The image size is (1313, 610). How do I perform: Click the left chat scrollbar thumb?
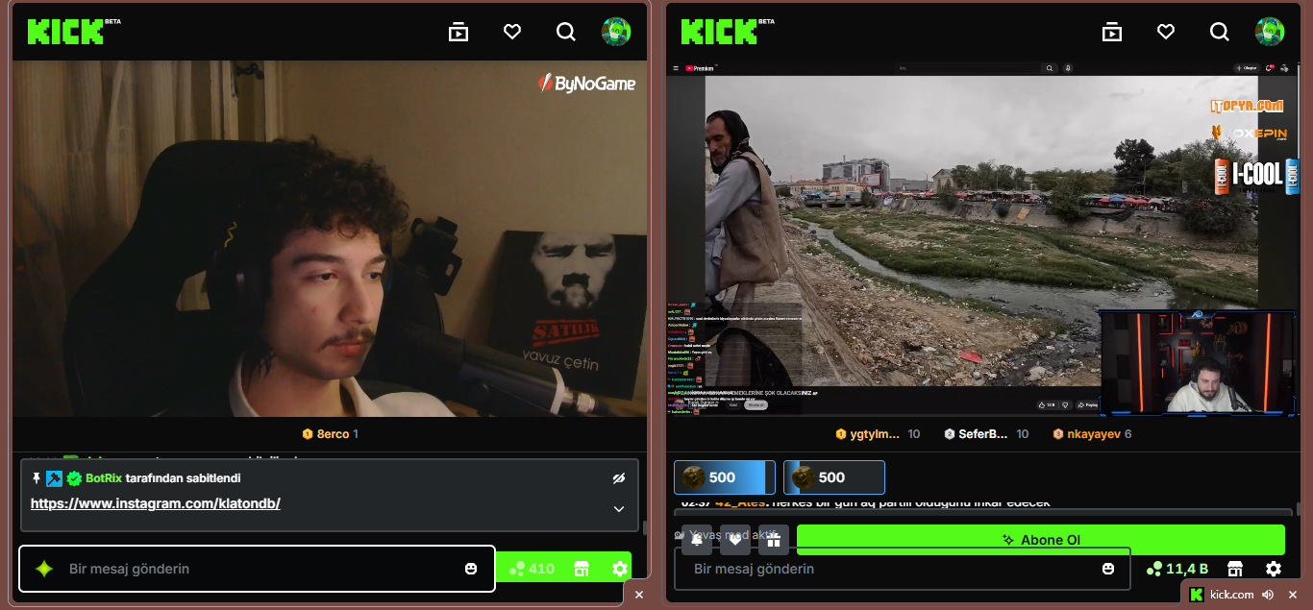644,527
